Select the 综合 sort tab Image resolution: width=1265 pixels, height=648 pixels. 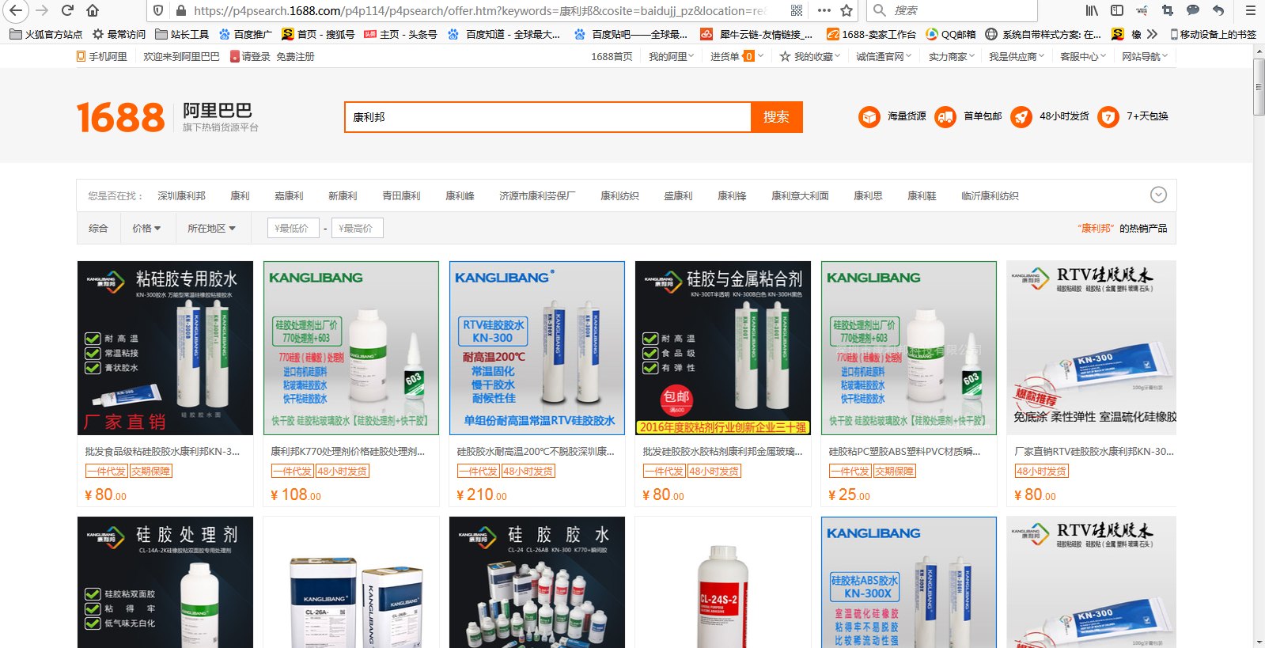click(x=98, y=229)
